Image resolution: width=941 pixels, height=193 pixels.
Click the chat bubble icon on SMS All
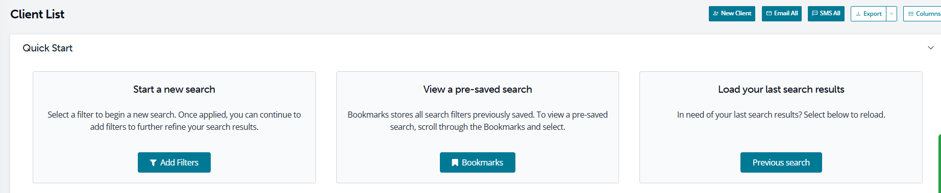coord(815,14)
